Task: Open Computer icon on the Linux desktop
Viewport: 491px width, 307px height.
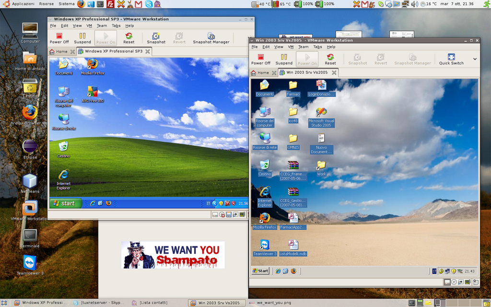Action: (30, 33)
